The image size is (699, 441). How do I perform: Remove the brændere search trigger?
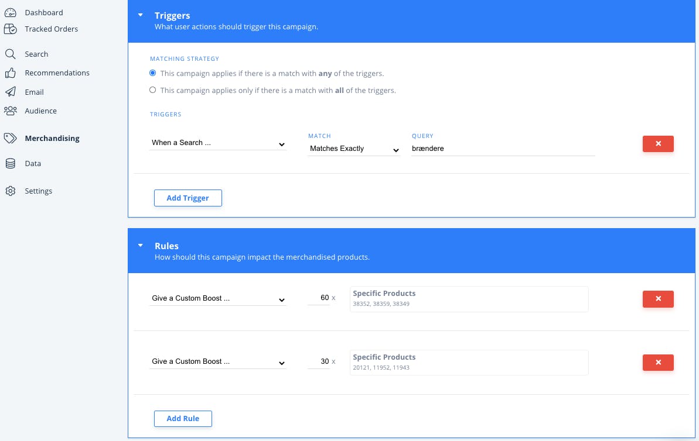click(658, 144)
